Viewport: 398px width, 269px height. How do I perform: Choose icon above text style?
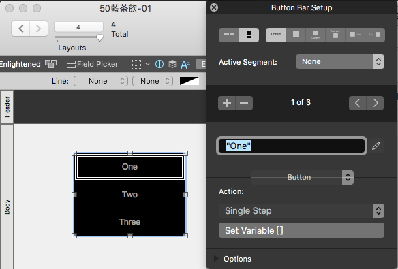(316, 35)
